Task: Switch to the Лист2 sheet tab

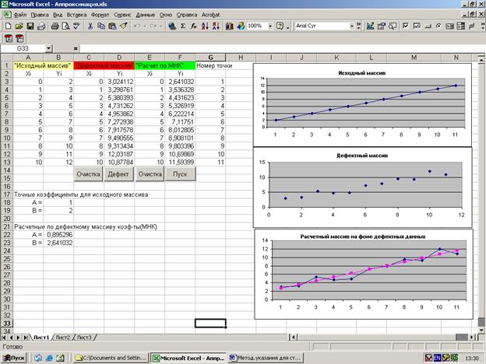Action: pos(63,337)
